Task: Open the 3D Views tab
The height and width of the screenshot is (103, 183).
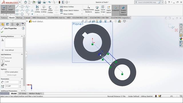Action: 23,94
